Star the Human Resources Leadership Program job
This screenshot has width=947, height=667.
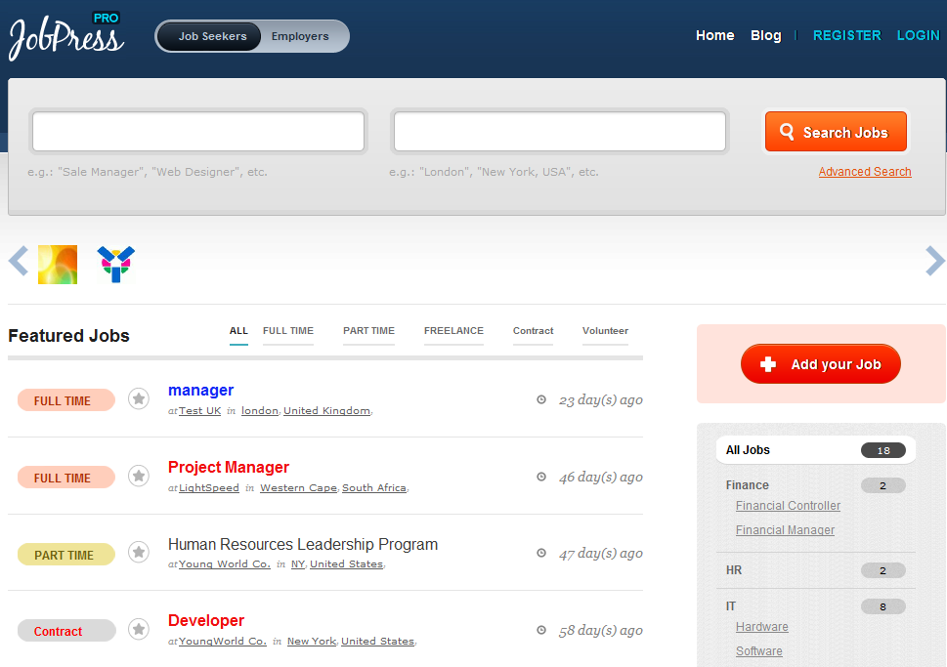click(139, 553)
